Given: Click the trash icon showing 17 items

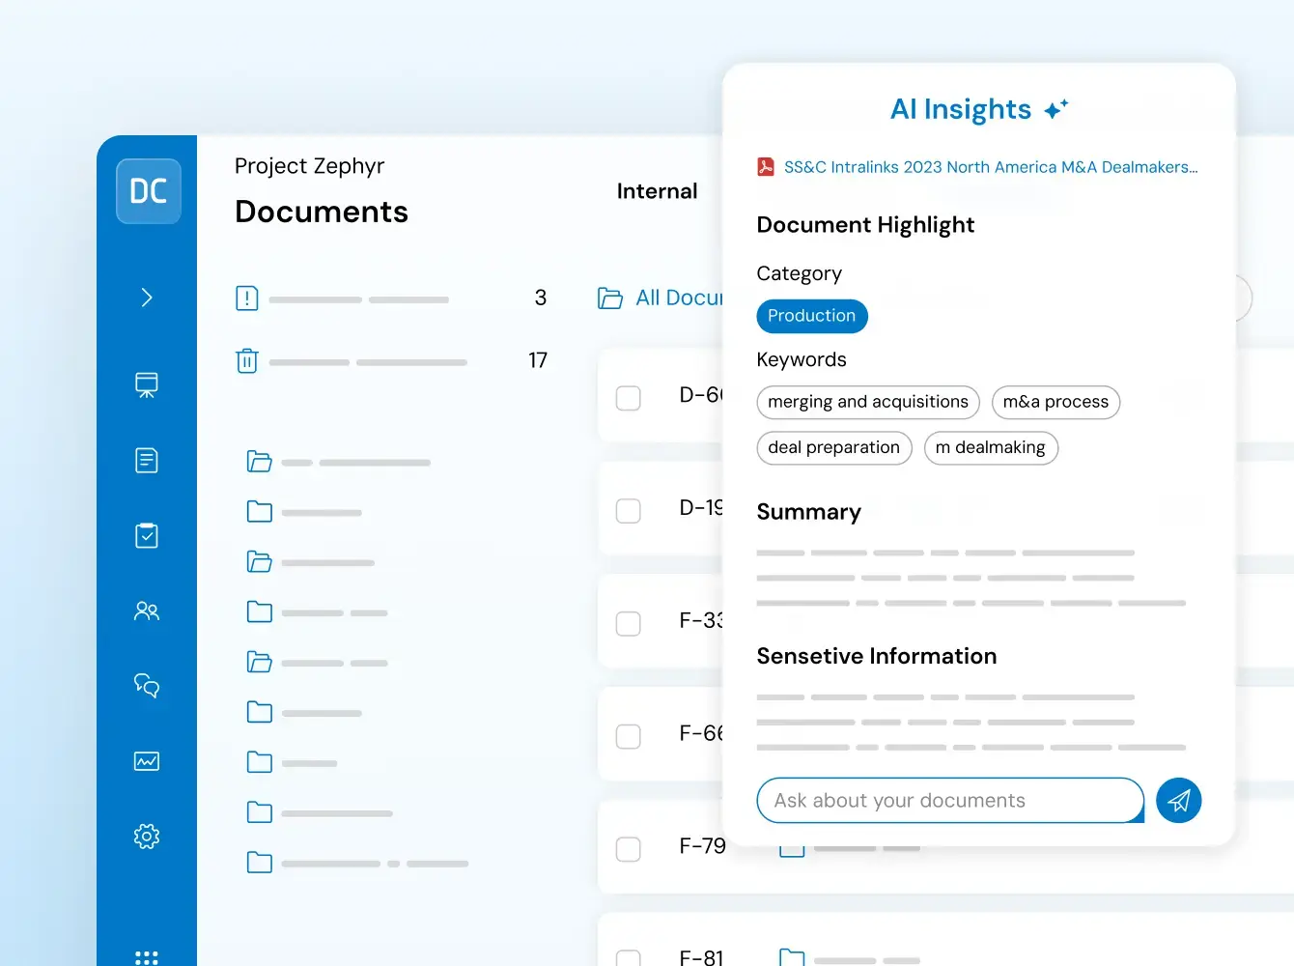Looking at the screenshot, I should coord(246,360).
